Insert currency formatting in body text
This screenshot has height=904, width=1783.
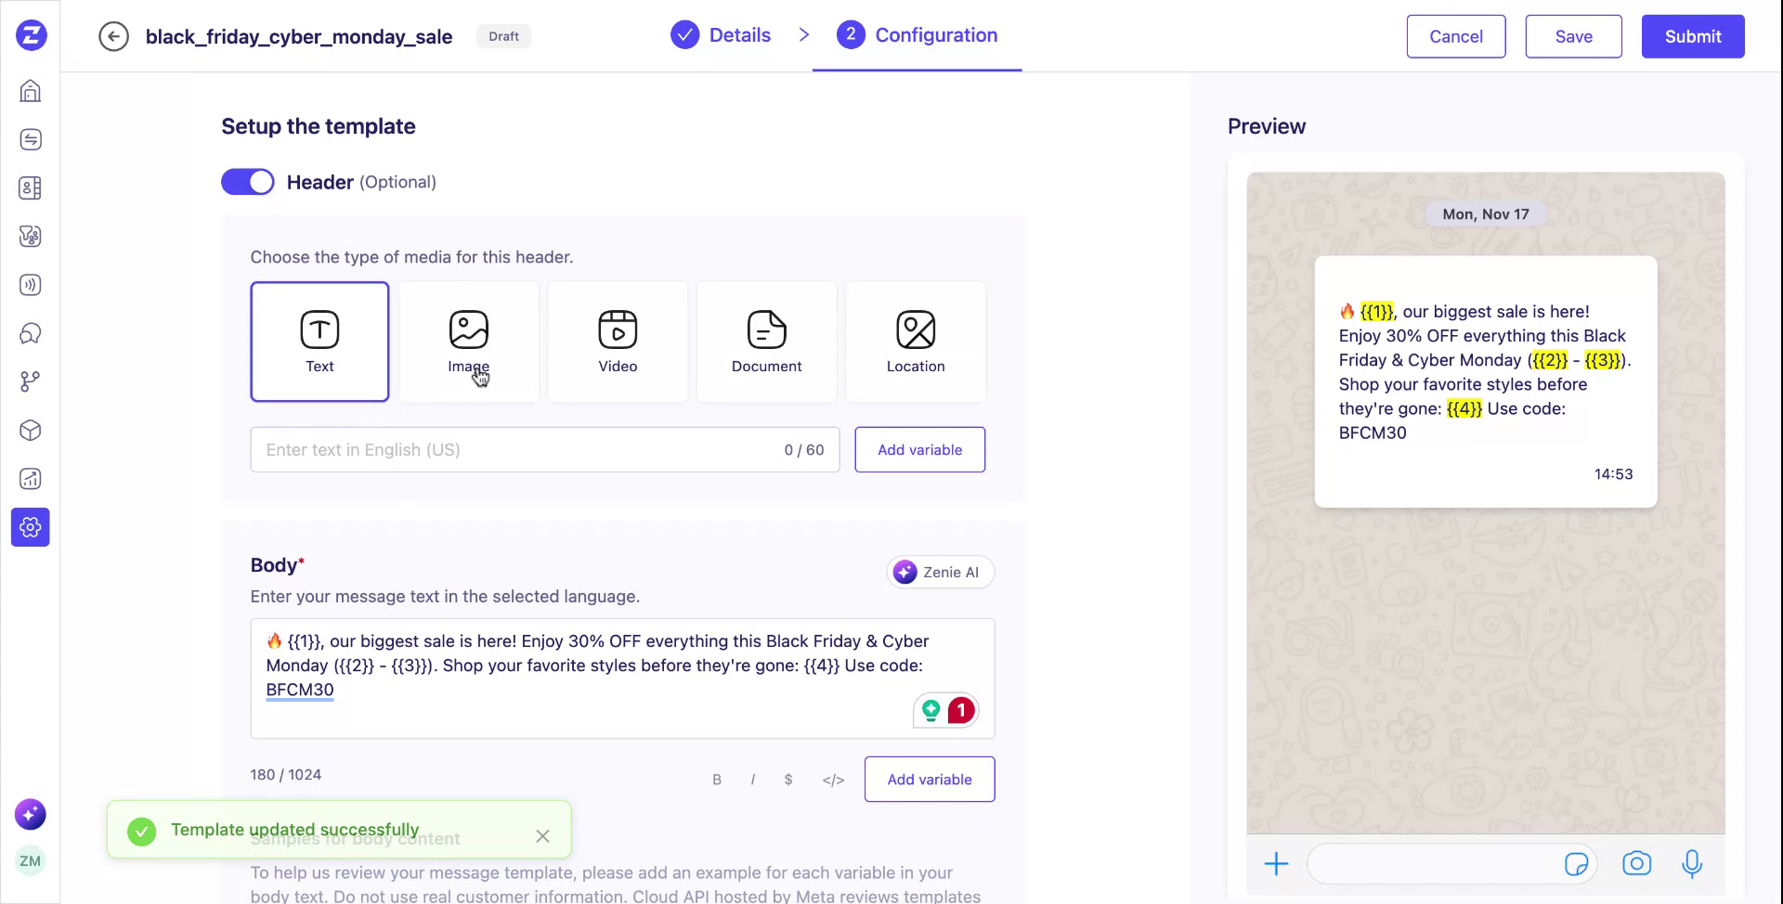pos(788,780)
